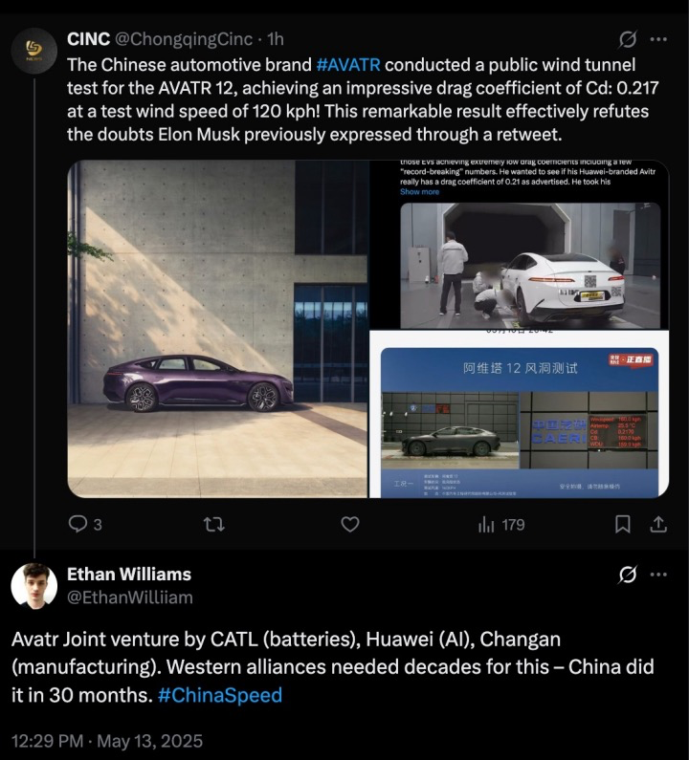Click the repost icon on CINC's post
The image size is (689, 760).
tap(214, 525)
